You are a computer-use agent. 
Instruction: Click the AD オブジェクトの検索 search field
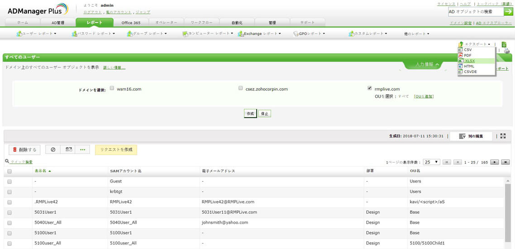click(x=476, y=12)
